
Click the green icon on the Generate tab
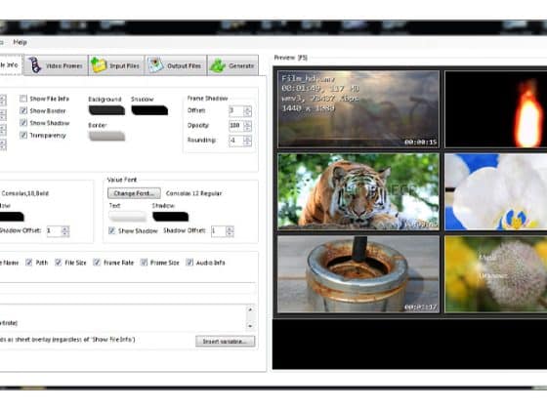pos(218,65)
